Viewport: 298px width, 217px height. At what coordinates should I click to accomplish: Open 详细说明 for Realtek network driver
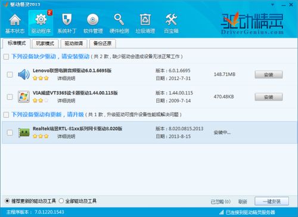tap(66, 137)
